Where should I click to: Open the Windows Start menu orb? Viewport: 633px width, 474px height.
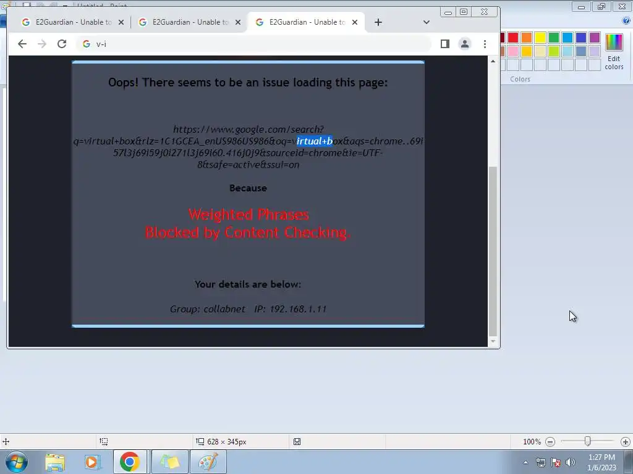(17, 462)
